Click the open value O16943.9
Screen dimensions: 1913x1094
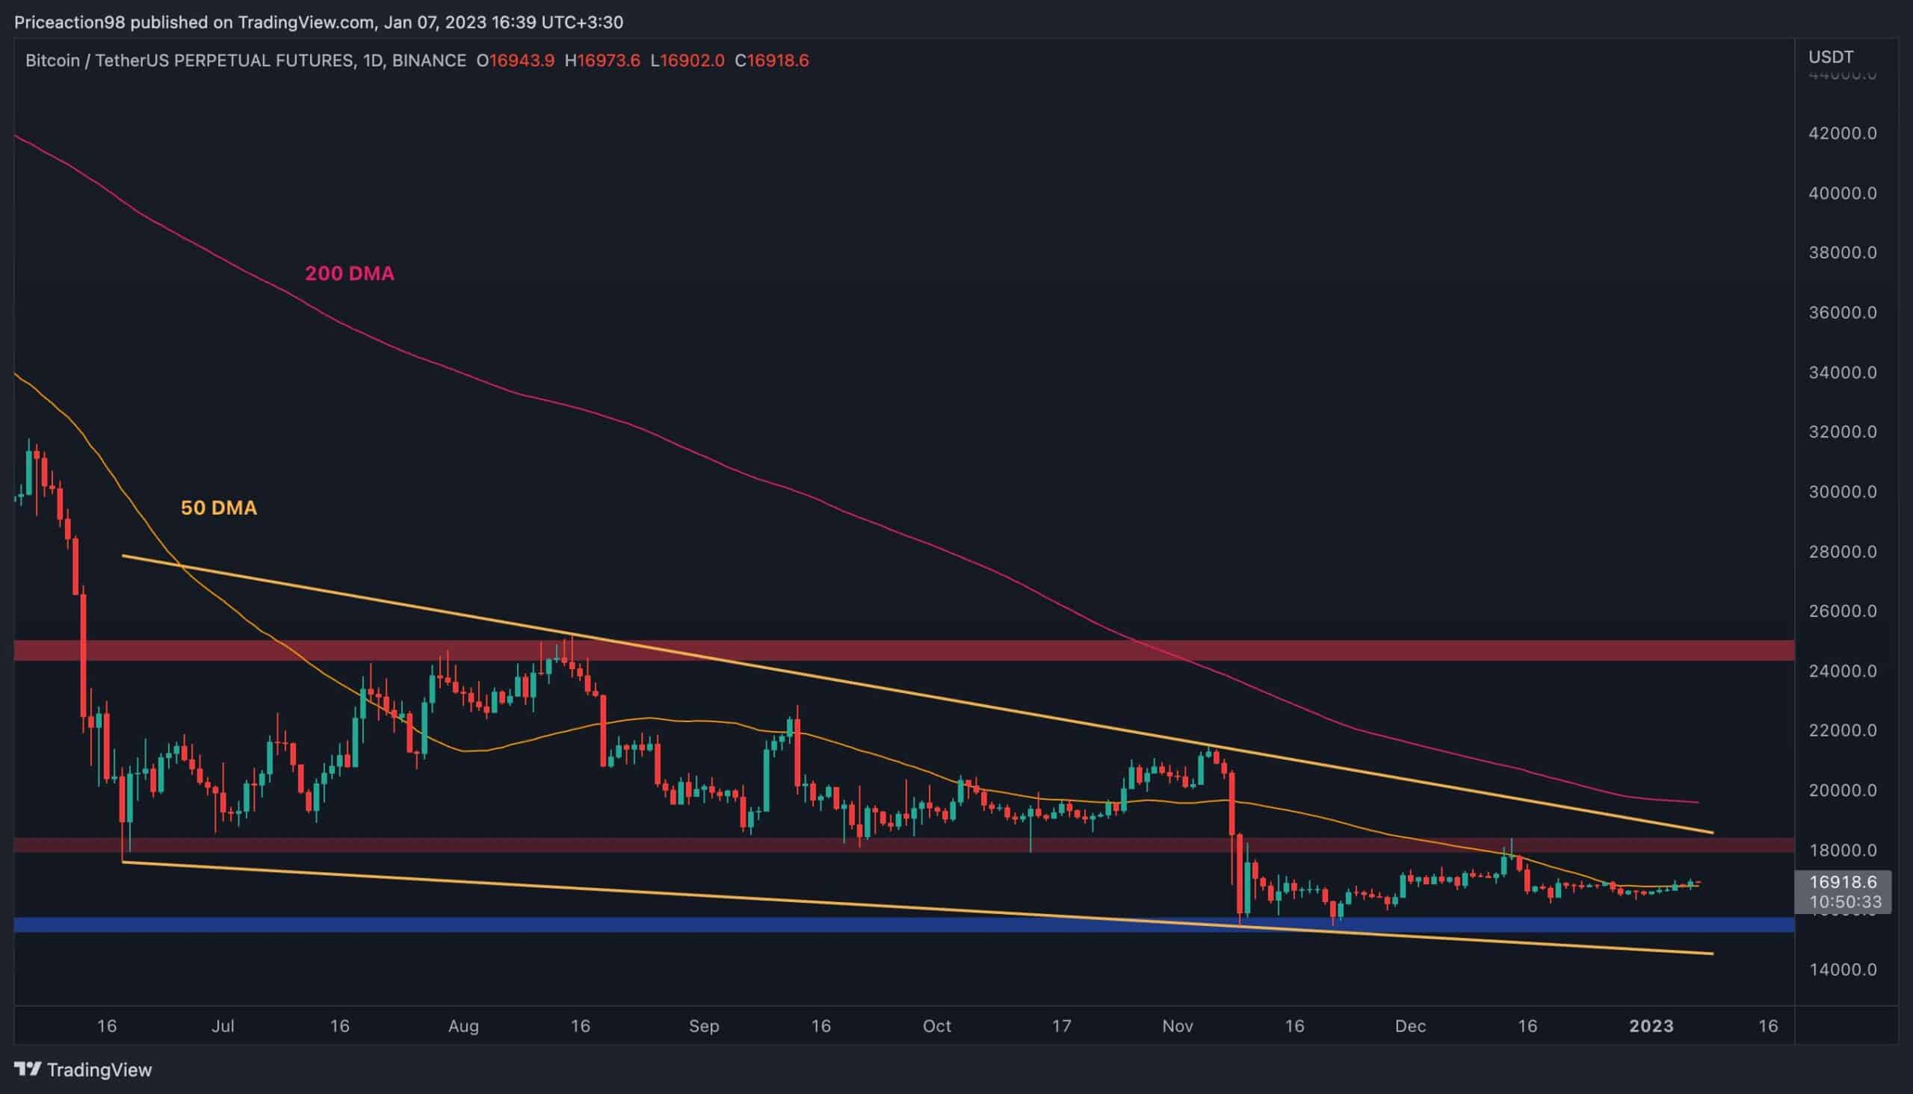(516, 61)
